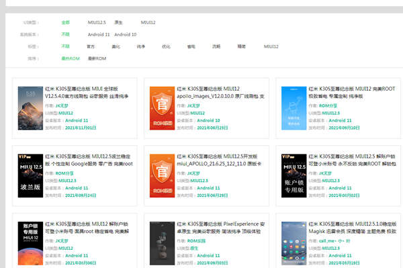Viewport: 403px width, 268px height.
Task: Click author ROM分享 on the 波兰稳定版 card
Action: 64,173
